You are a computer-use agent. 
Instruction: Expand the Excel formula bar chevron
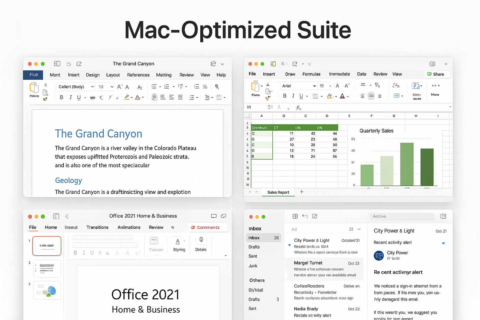coord(450,107)
